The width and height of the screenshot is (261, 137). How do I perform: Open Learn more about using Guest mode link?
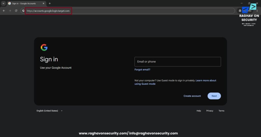point(175,82)
